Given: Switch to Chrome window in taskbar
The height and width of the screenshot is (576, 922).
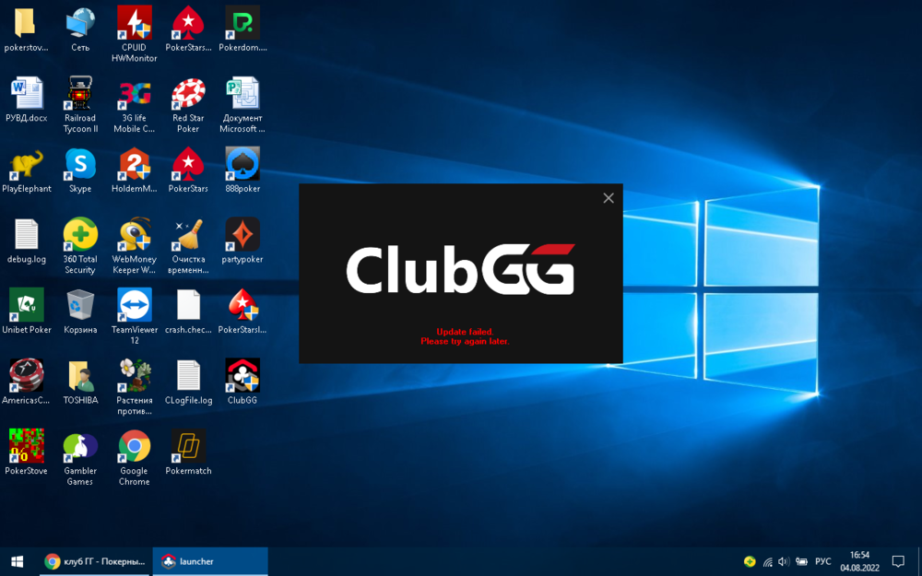Looking at the screenshot, I should tap(95, 561).
